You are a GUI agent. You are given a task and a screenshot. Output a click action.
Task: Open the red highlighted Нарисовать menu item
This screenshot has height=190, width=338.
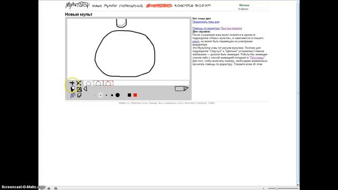click(x=159, y=6)
